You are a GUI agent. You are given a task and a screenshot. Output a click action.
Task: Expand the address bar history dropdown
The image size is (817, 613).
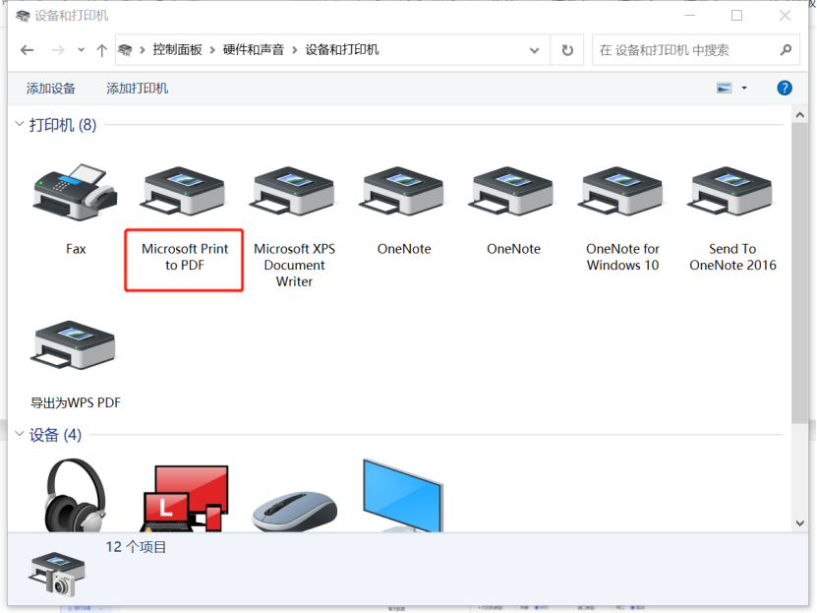pyautogui.click(x=534, y=50)
